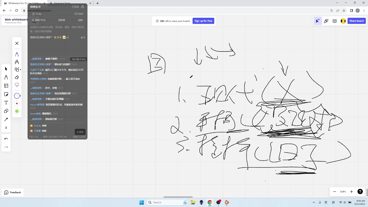Click the yellow user avatar
This screenshot has width=368, height=207.
(x=343, y=21)
